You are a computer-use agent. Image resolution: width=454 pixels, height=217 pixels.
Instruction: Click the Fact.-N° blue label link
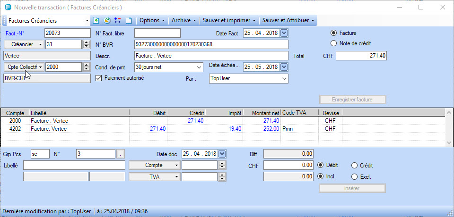click(x=15, y=33)
